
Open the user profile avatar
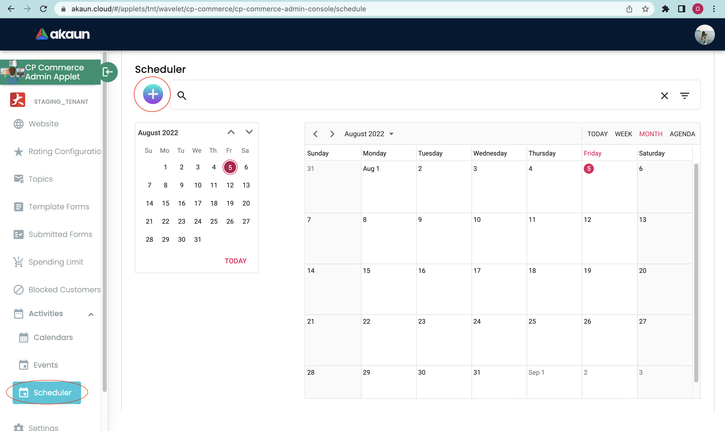pyautogui.click(x=704, y=34)
